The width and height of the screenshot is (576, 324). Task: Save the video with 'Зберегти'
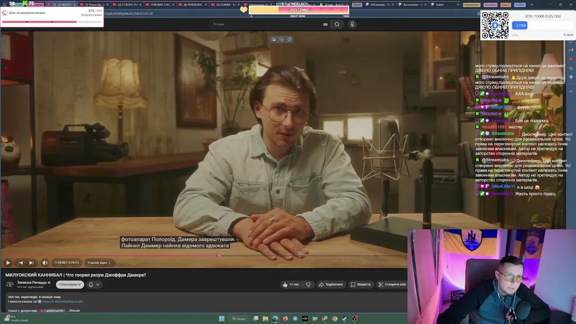(361, 284)
